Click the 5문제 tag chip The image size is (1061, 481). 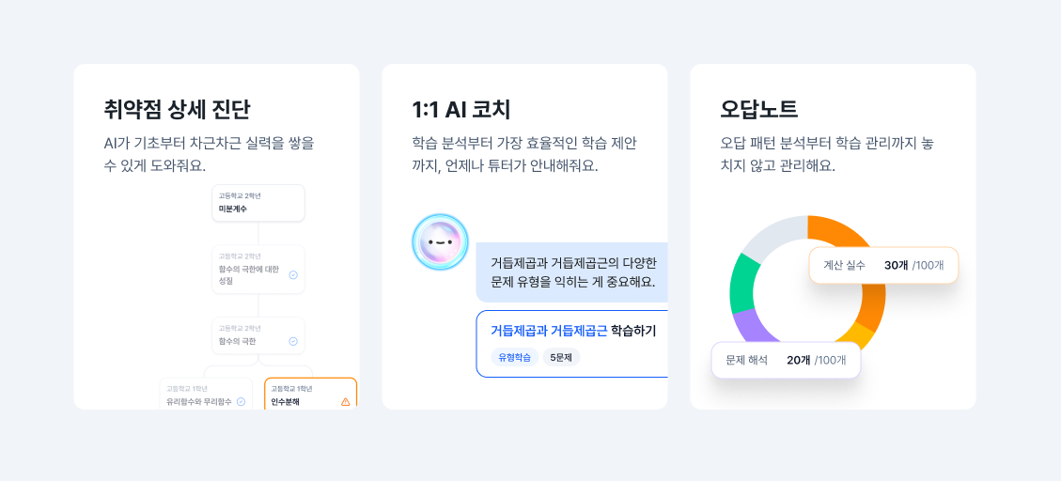(x=561, y=357)
